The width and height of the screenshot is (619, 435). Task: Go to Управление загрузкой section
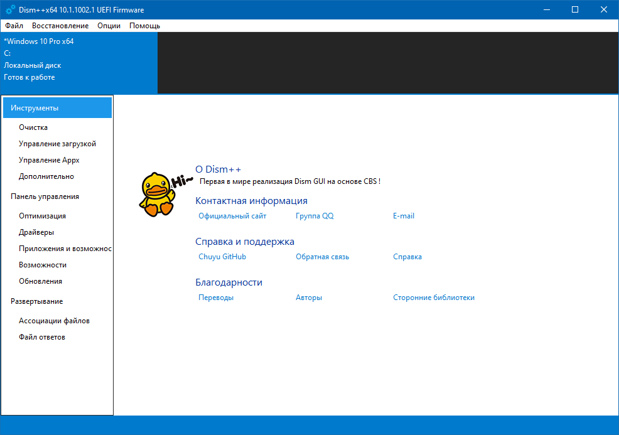tap(57, 144)
